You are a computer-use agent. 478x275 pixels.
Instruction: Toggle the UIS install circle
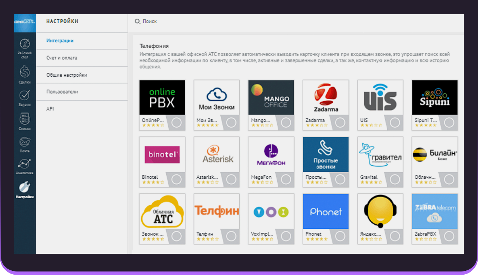[x=395, y=122]
